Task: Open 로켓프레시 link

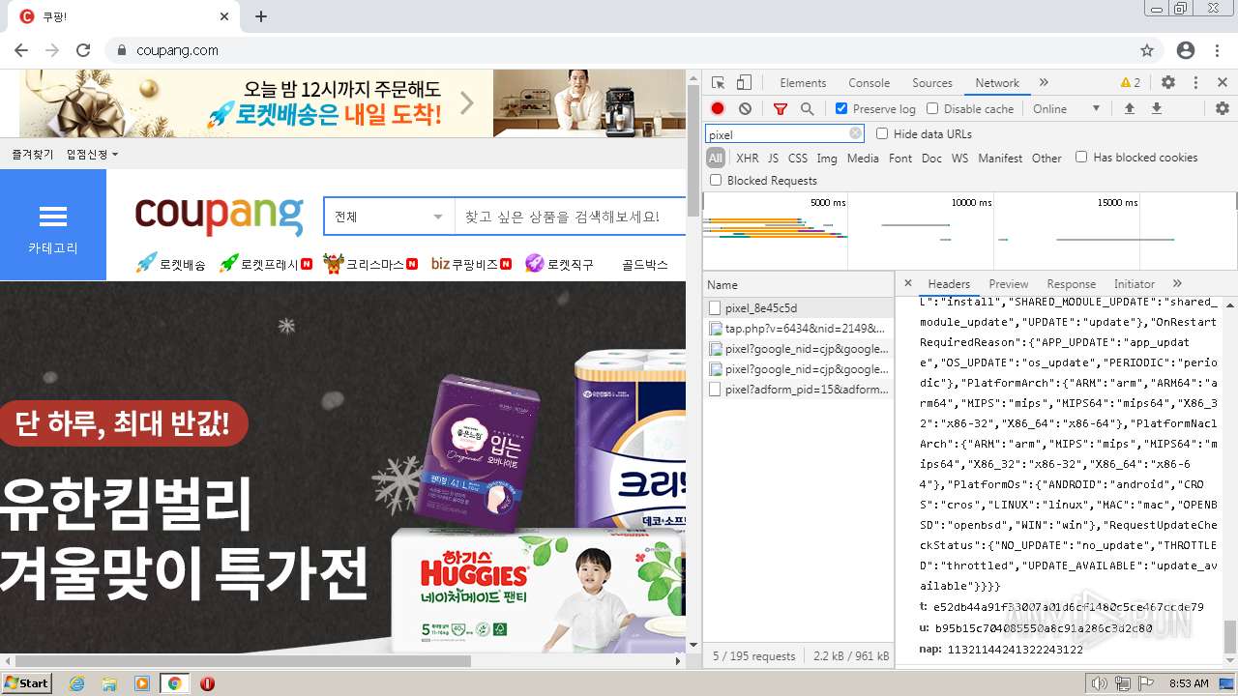Action: pos(266,263)
